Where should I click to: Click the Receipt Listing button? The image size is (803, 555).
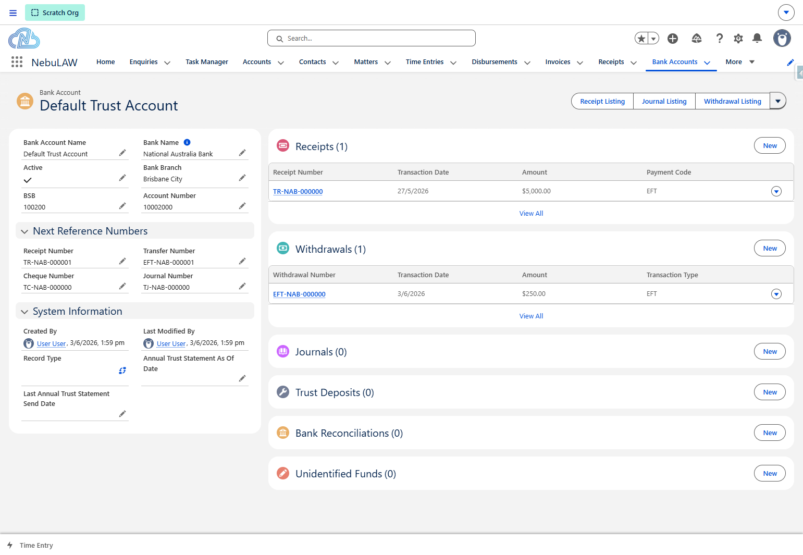point(602,101)
